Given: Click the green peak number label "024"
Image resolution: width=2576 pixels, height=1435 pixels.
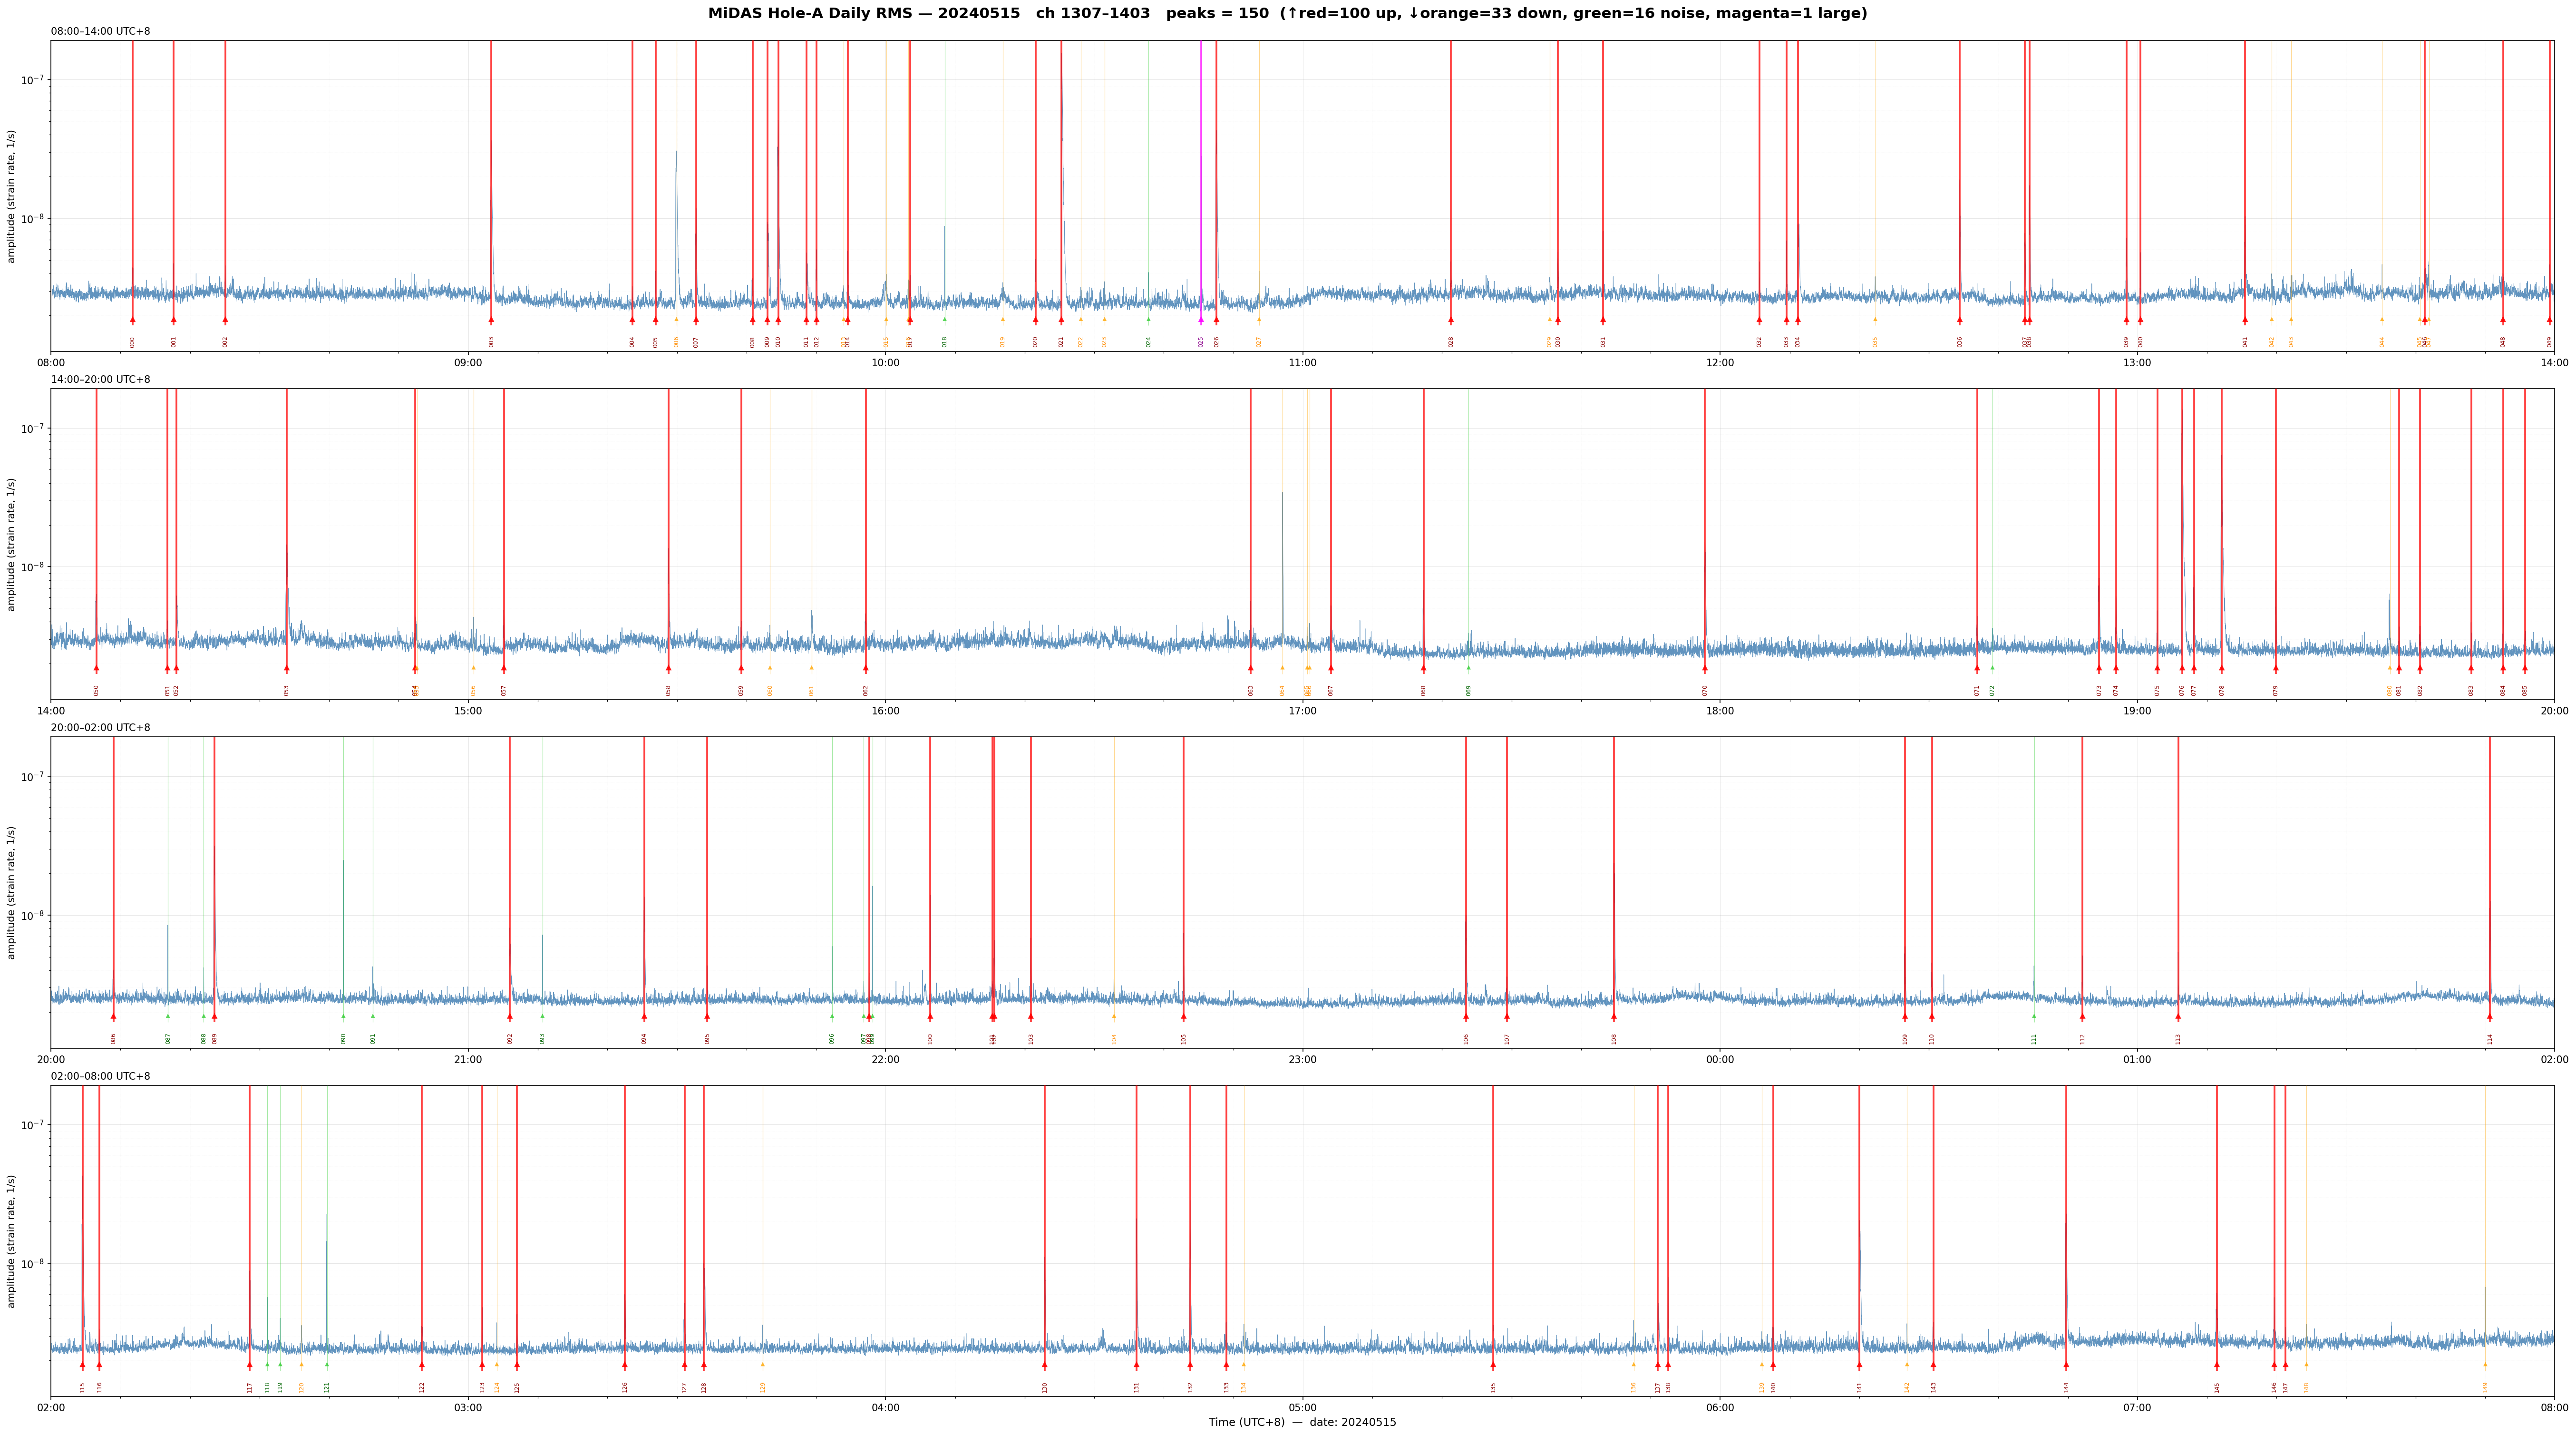Looking at the screenshot, I should (x=1149, y=341).
